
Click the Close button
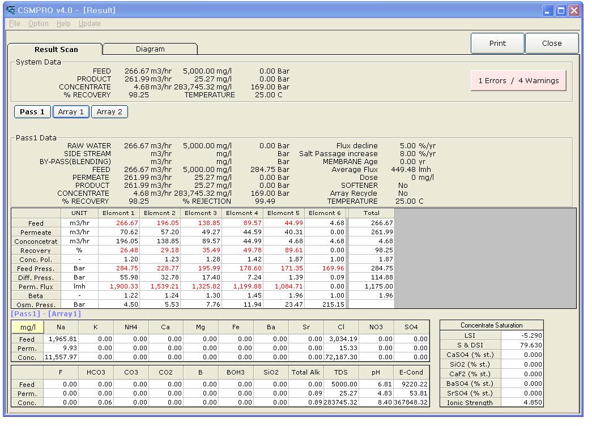coord(551,43)
